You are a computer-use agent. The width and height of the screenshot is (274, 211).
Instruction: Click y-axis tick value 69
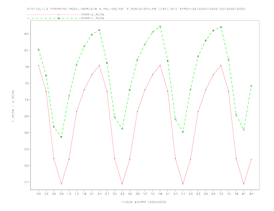[27, 116]
